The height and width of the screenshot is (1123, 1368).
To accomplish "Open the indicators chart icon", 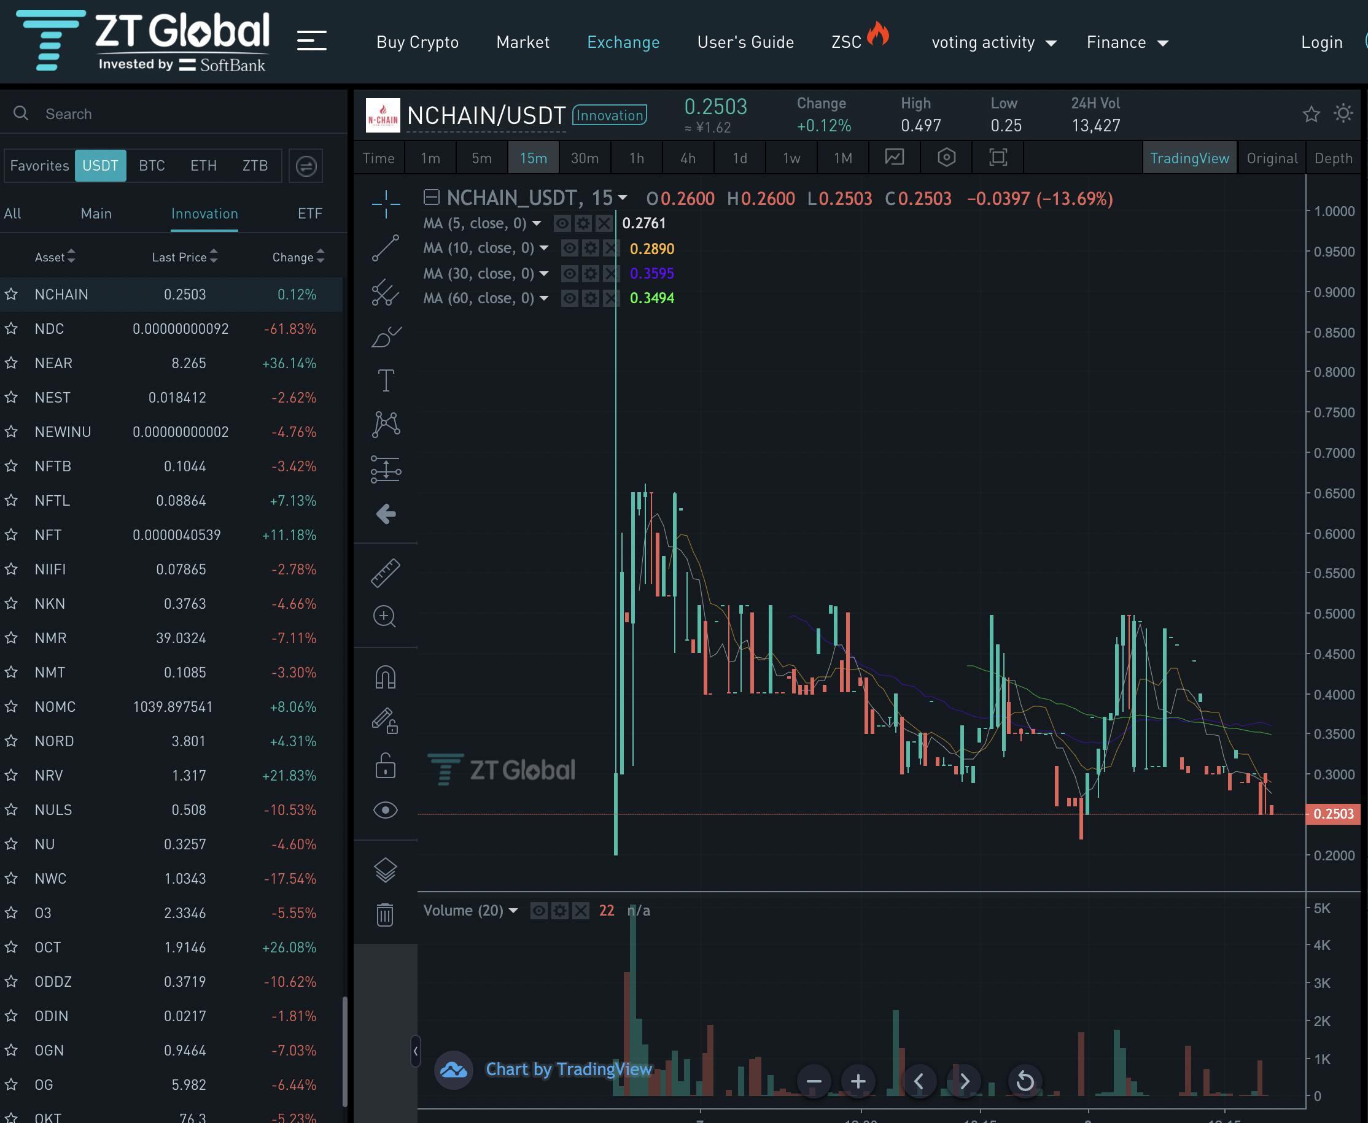I will click(895, 158).
